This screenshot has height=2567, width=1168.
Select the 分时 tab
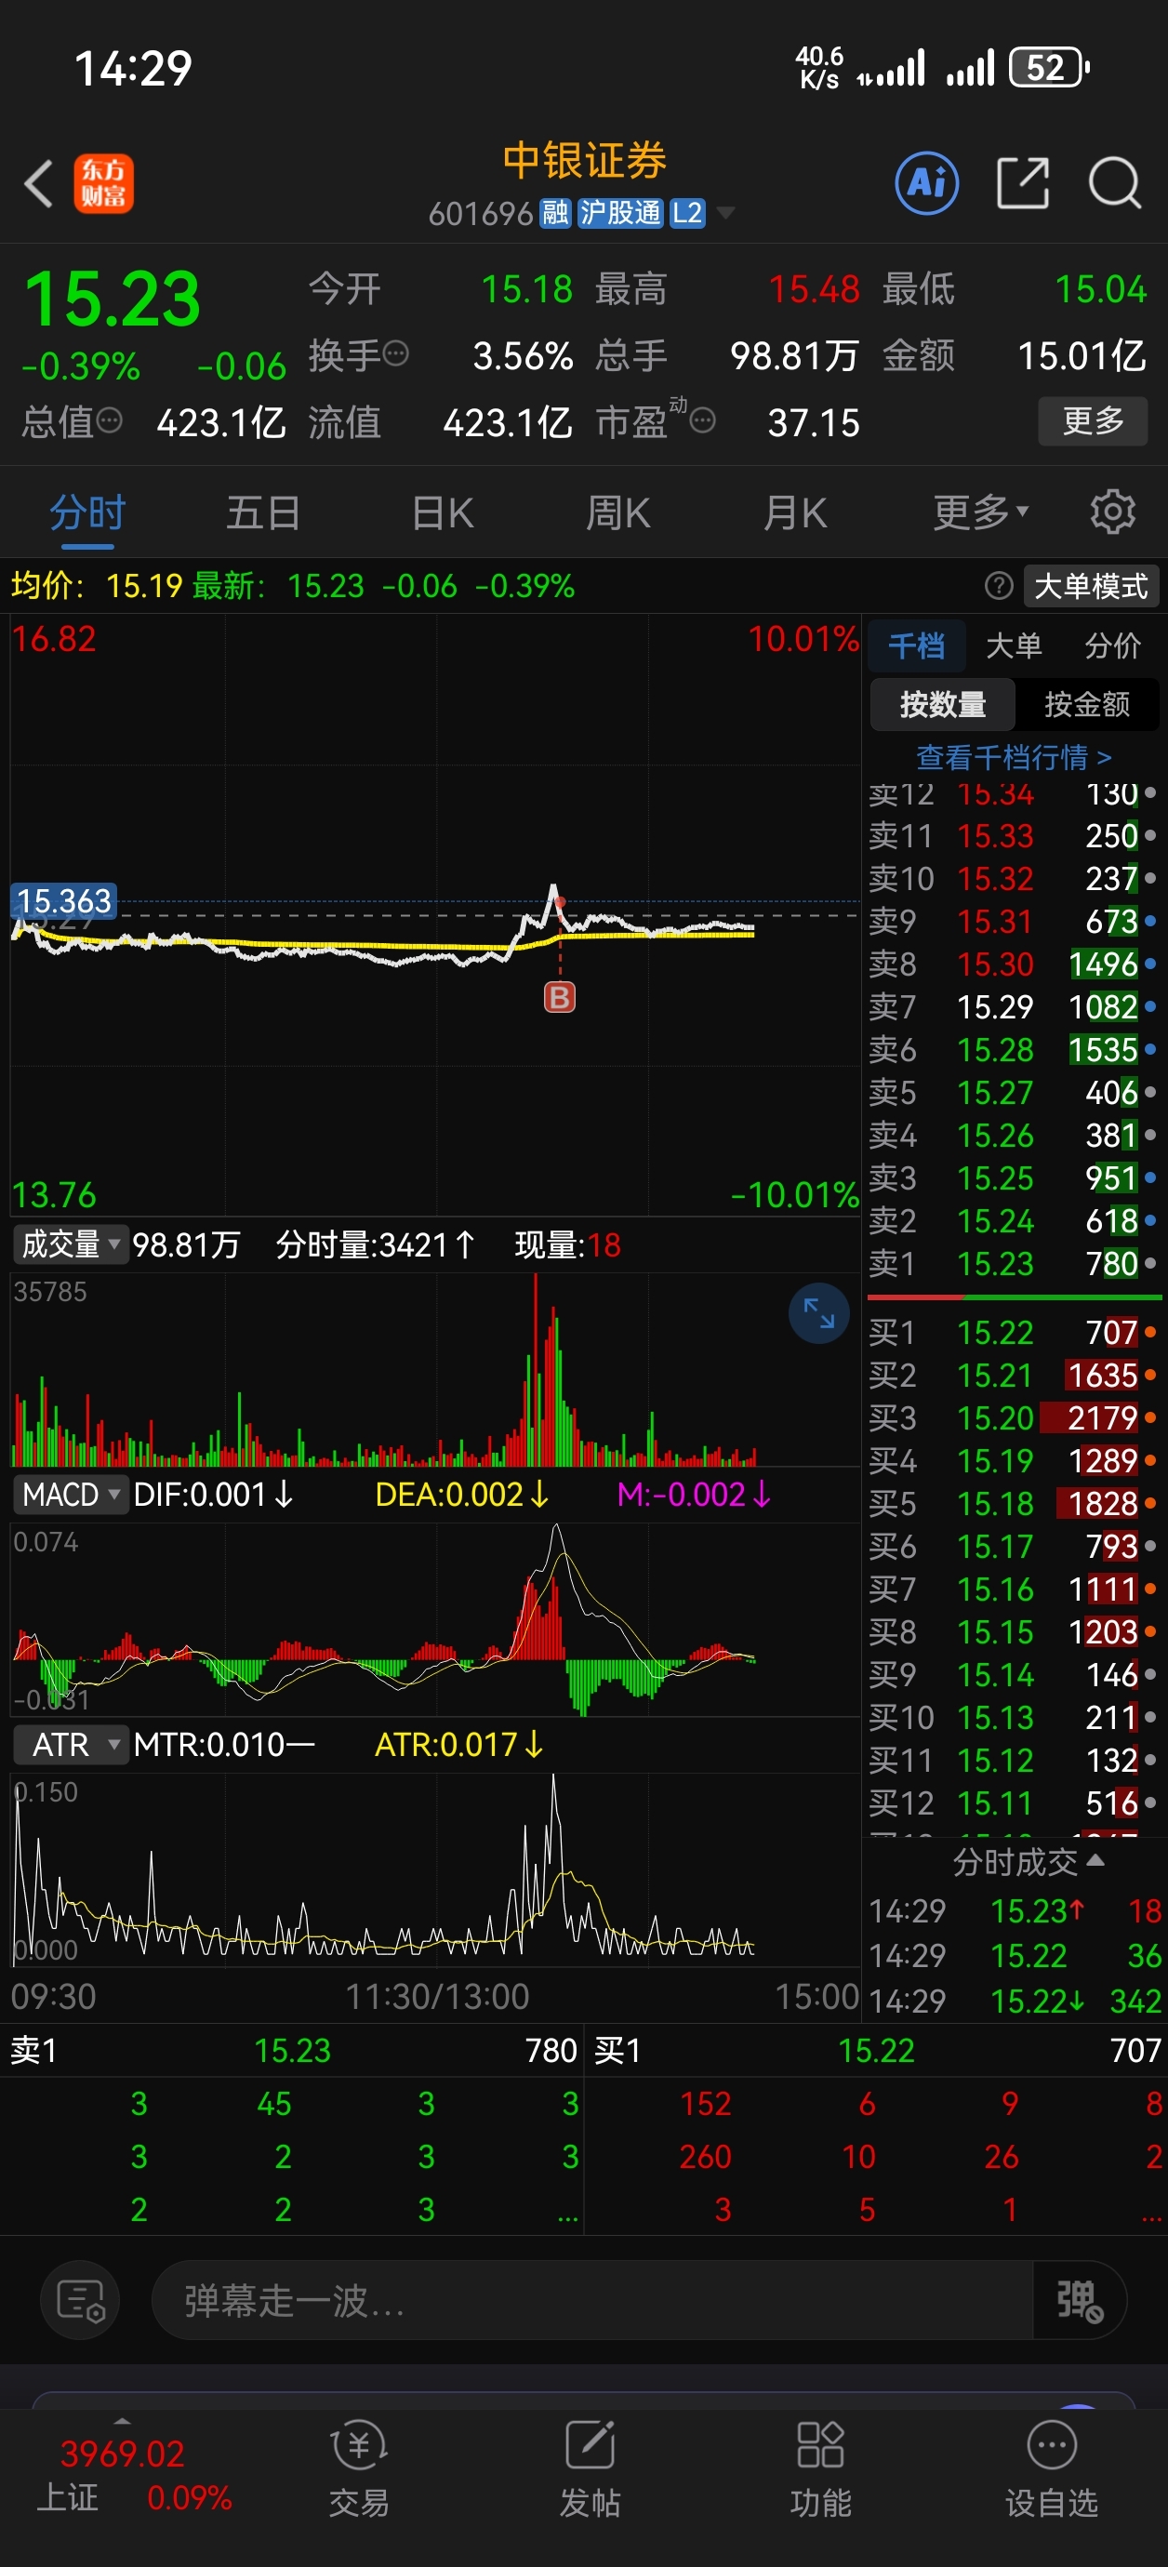pyautogui.click(x=87, y=512)
